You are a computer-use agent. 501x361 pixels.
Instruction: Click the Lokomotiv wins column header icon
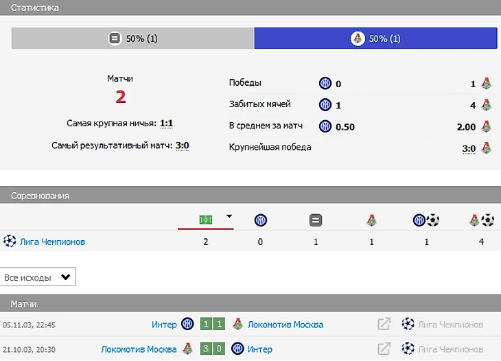coord(371,220)
